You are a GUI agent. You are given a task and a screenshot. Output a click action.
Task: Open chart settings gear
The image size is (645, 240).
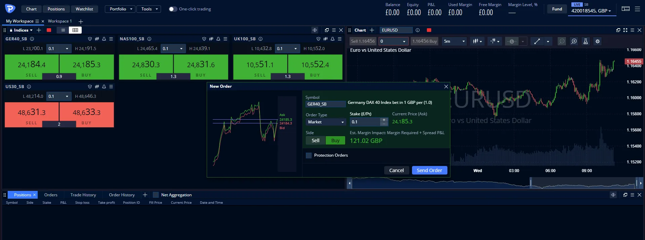[x=598, y=41]
